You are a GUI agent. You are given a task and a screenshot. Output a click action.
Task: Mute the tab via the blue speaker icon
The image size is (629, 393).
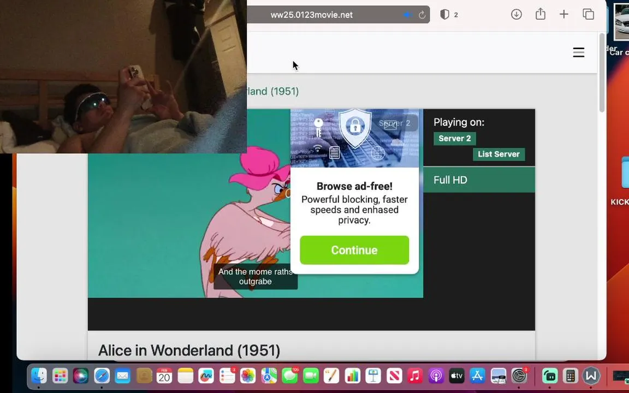point(407,15)
